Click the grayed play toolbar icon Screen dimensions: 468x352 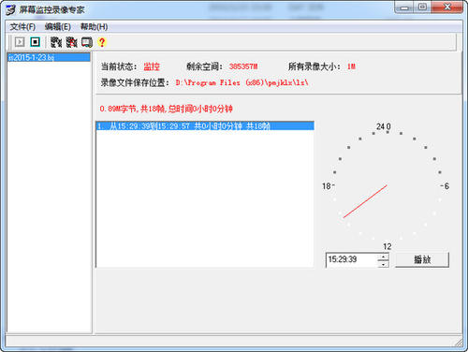coord(20,42)
